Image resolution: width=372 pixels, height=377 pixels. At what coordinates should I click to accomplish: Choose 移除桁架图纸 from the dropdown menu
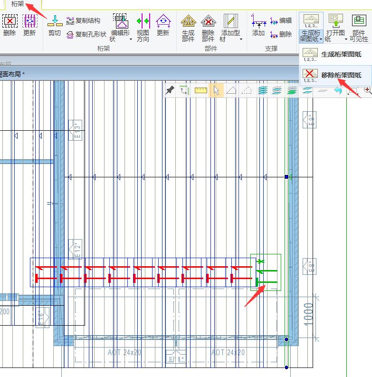[x=335, y=75]
